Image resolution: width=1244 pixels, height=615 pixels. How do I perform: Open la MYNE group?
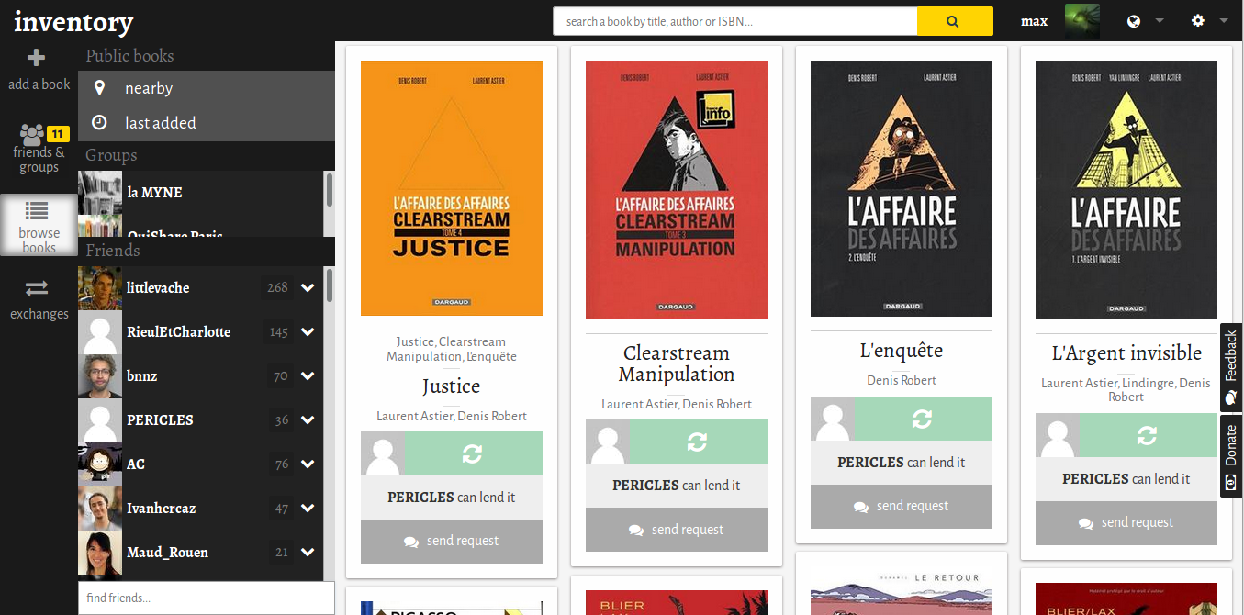point(200,193)
